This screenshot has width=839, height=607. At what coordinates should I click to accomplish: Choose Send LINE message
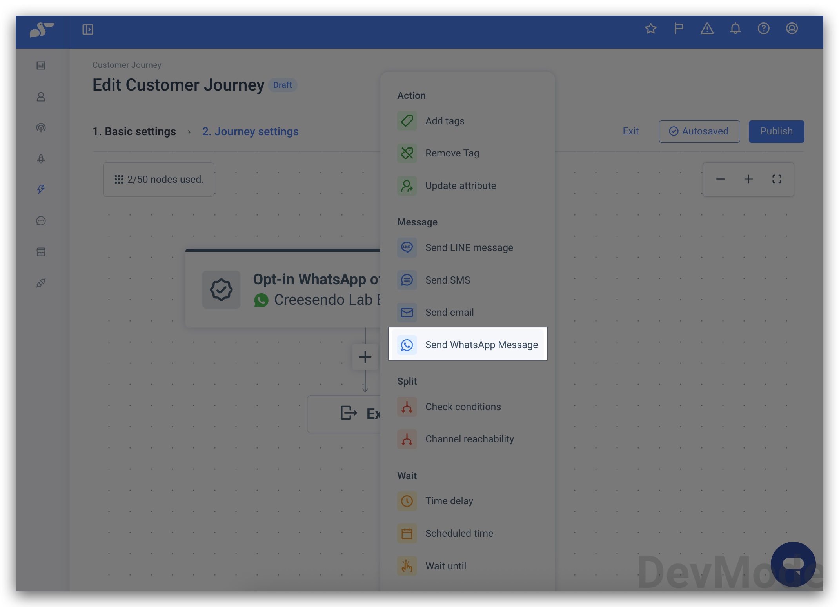tap(468, 247)
